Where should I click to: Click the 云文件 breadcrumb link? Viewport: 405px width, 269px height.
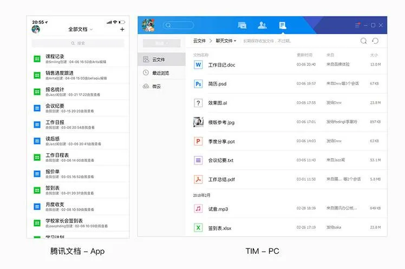(x=199, y=41)
